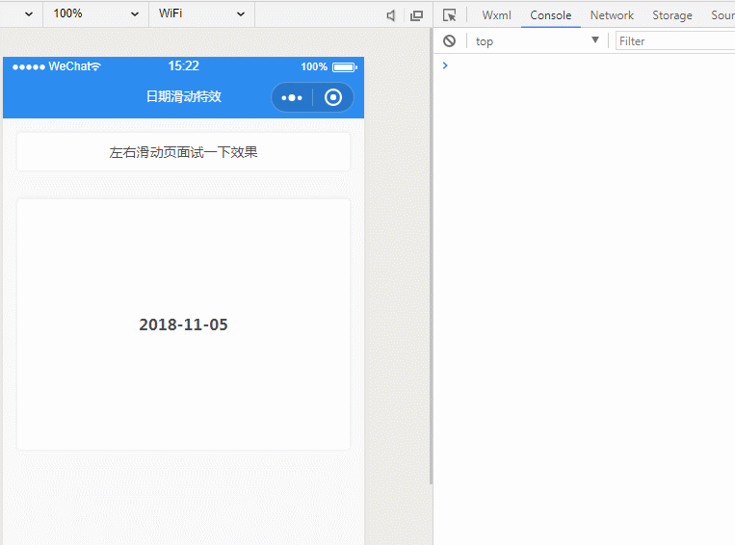The image size is (735, 545).
Task: Activate the element inspector arrow icon
Action: [x=449, y=15]
